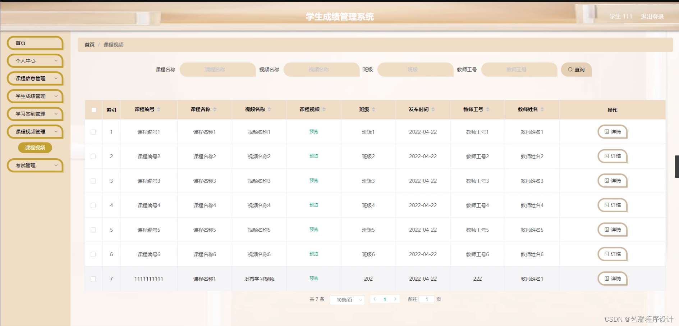Open 预览 for 视频名称3

click(313, 181)
